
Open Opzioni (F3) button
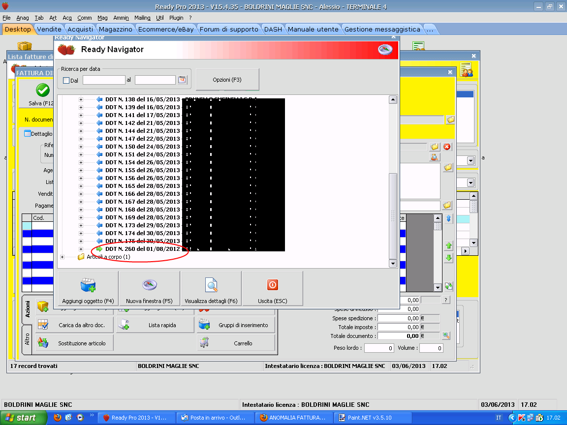point(227,80)
